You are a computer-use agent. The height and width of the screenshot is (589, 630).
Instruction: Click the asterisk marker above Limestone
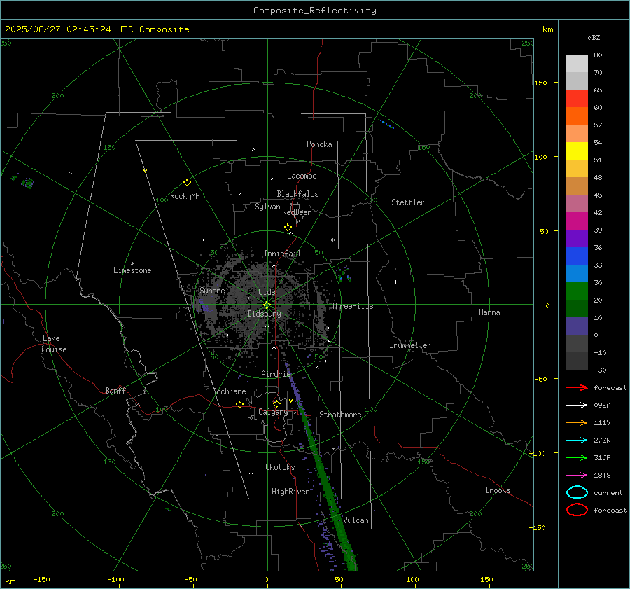[x=132, y=264]
